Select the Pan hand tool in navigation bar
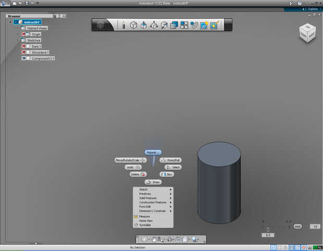 (x=154, y=239)
